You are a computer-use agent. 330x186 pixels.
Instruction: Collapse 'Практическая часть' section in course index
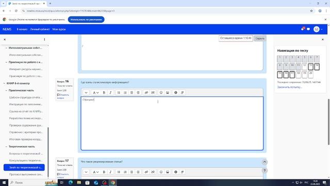6,90
